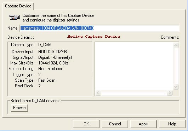Click the Comments scroll left arrow
Viewport: 188px width, 131px height.
(98, 93)
